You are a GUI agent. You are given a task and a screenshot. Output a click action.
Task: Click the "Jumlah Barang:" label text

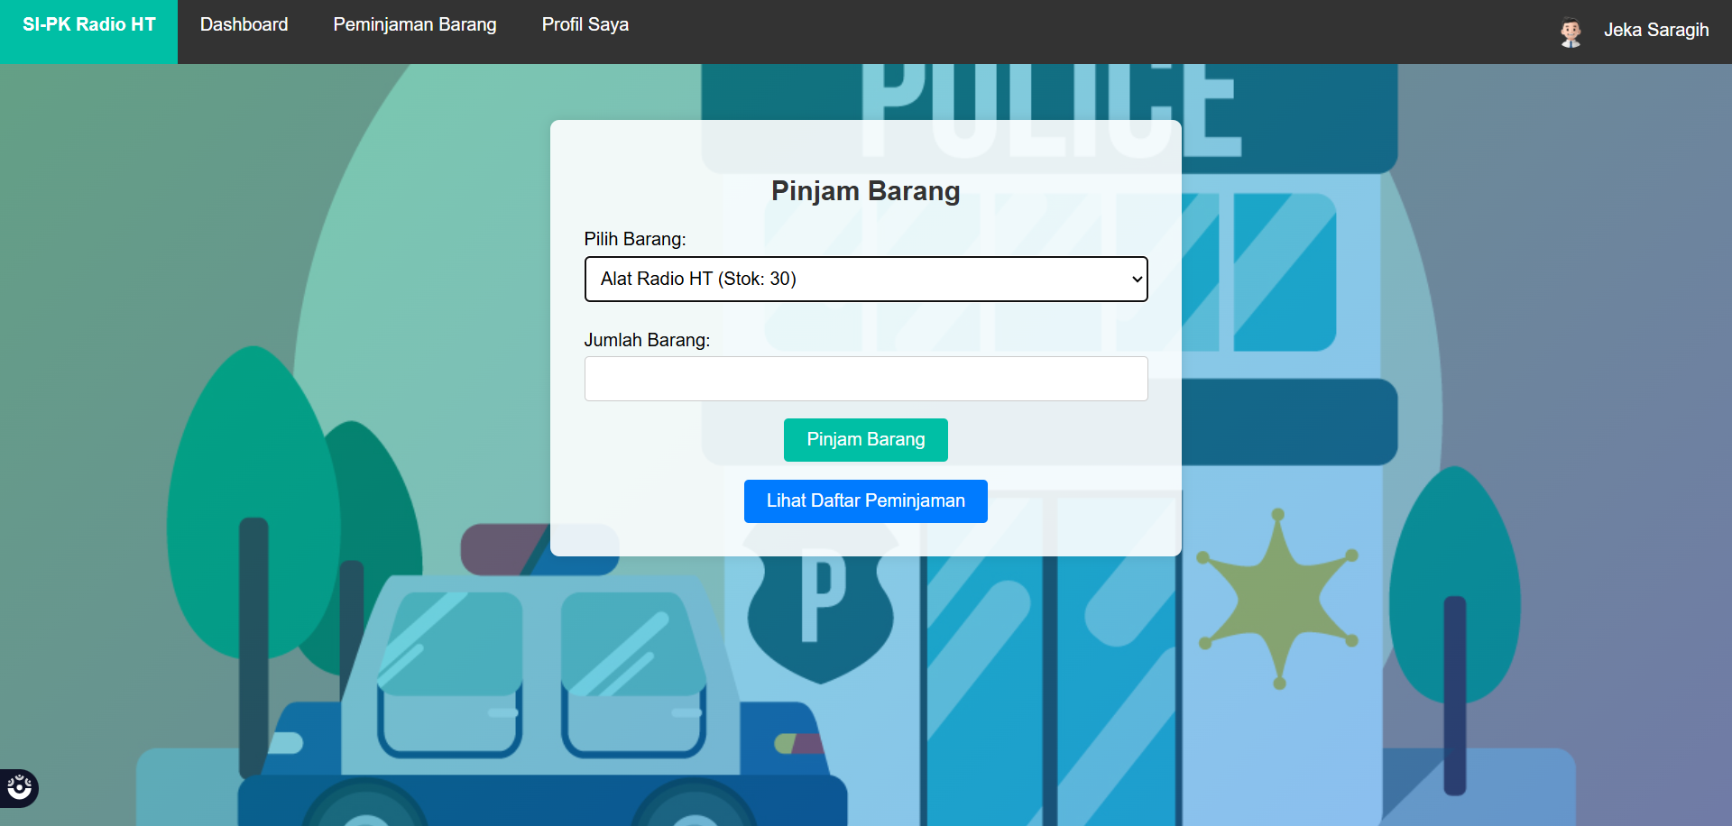647,340
